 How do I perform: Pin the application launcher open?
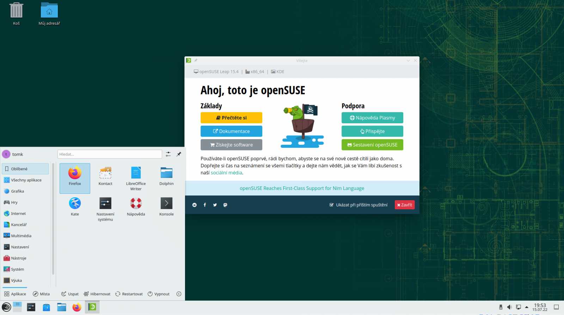click(x=179, y=154)
